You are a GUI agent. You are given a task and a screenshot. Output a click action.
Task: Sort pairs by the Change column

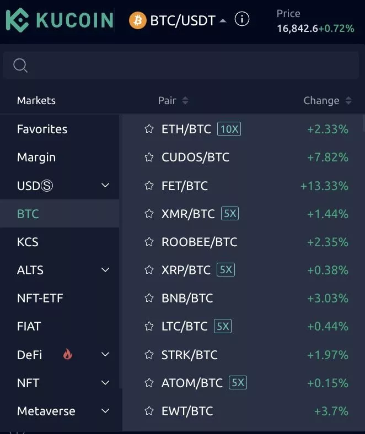(x=328, y=100)
